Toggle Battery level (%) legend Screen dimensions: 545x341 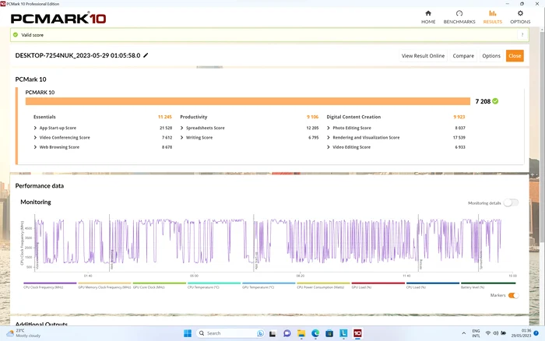click(x=487, y=286)
